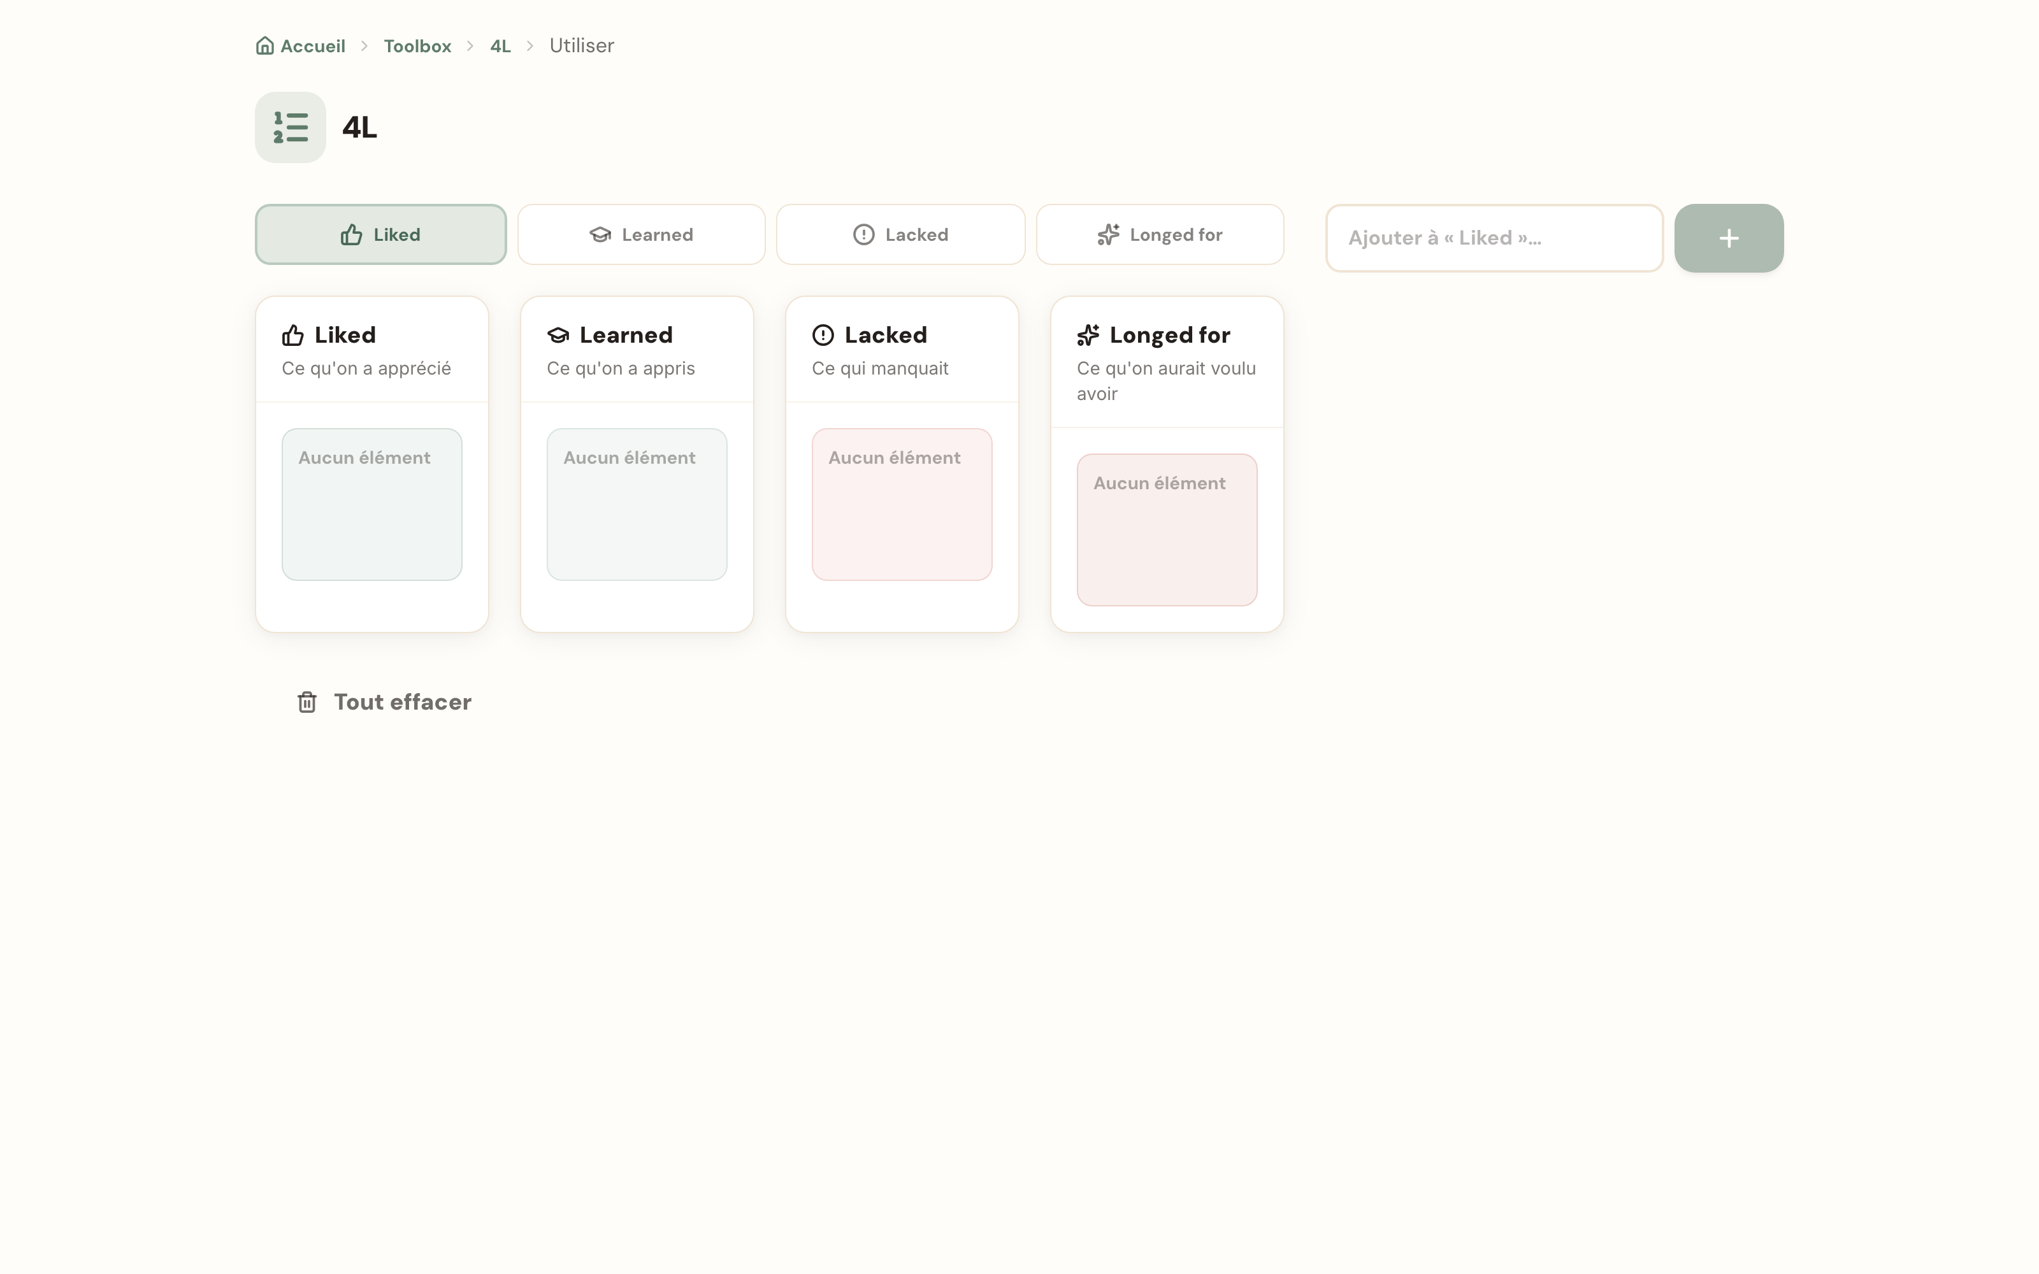Screen dimensions: 2039x1274
Task: Click the home icon beside Accueil
Action: point(264,45)
